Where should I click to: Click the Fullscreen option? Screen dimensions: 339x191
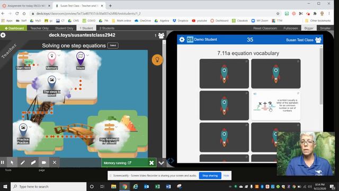pos(291,28)
